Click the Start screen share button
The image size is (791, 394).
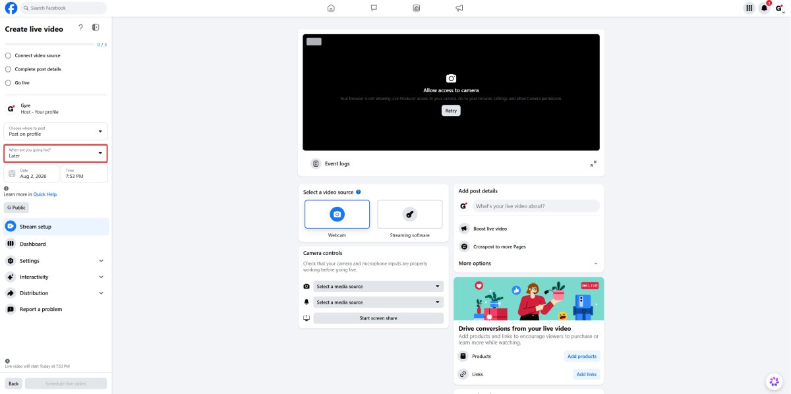coord(378,318)
